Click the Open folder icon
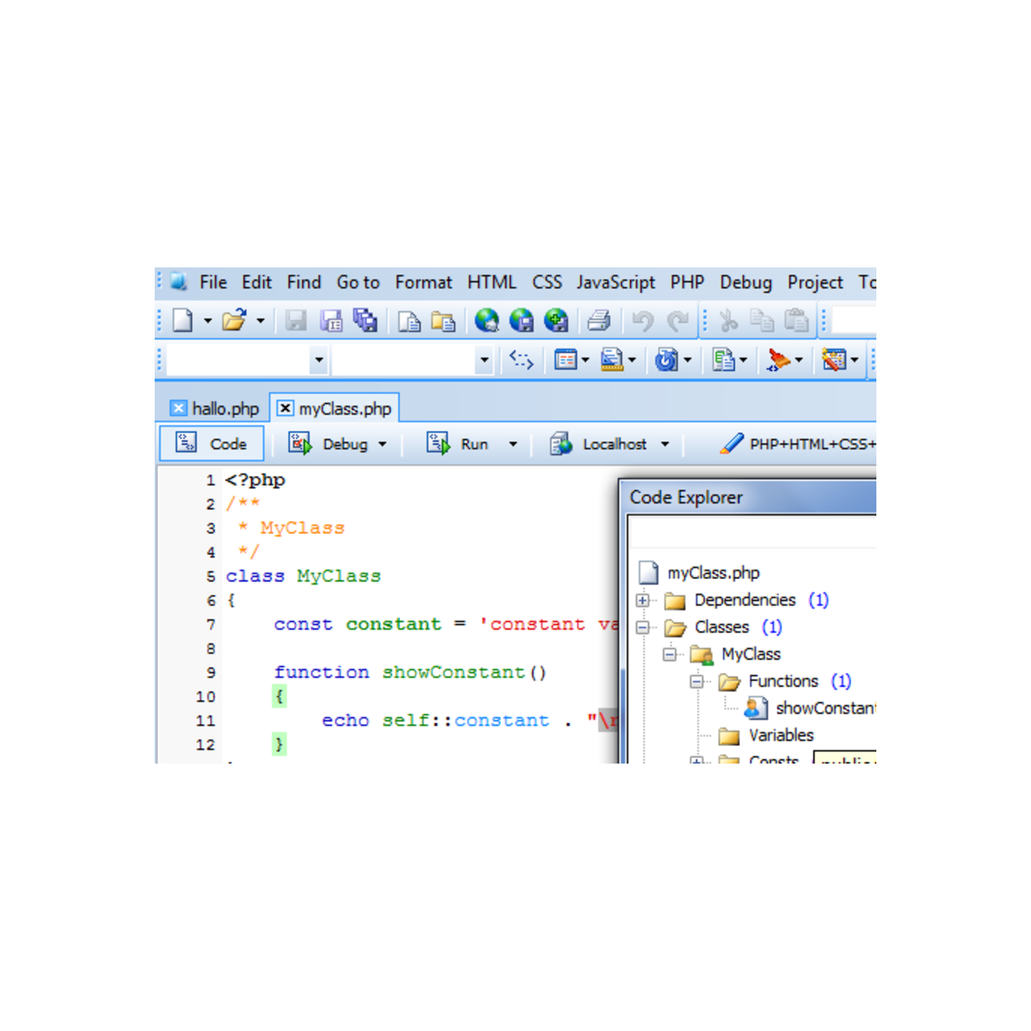Image resolution: width=1031 pixels, height=1031 pixels. (x=234, y=321)
